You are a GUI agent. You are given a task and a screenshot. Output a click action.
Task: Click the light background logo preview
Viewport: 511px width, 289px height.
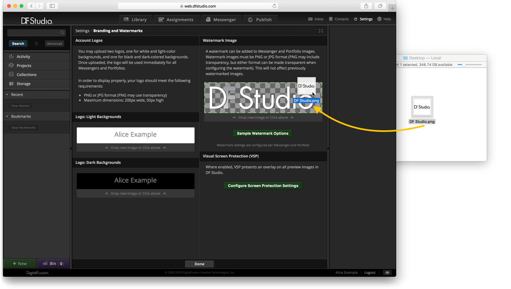point(136,135)
